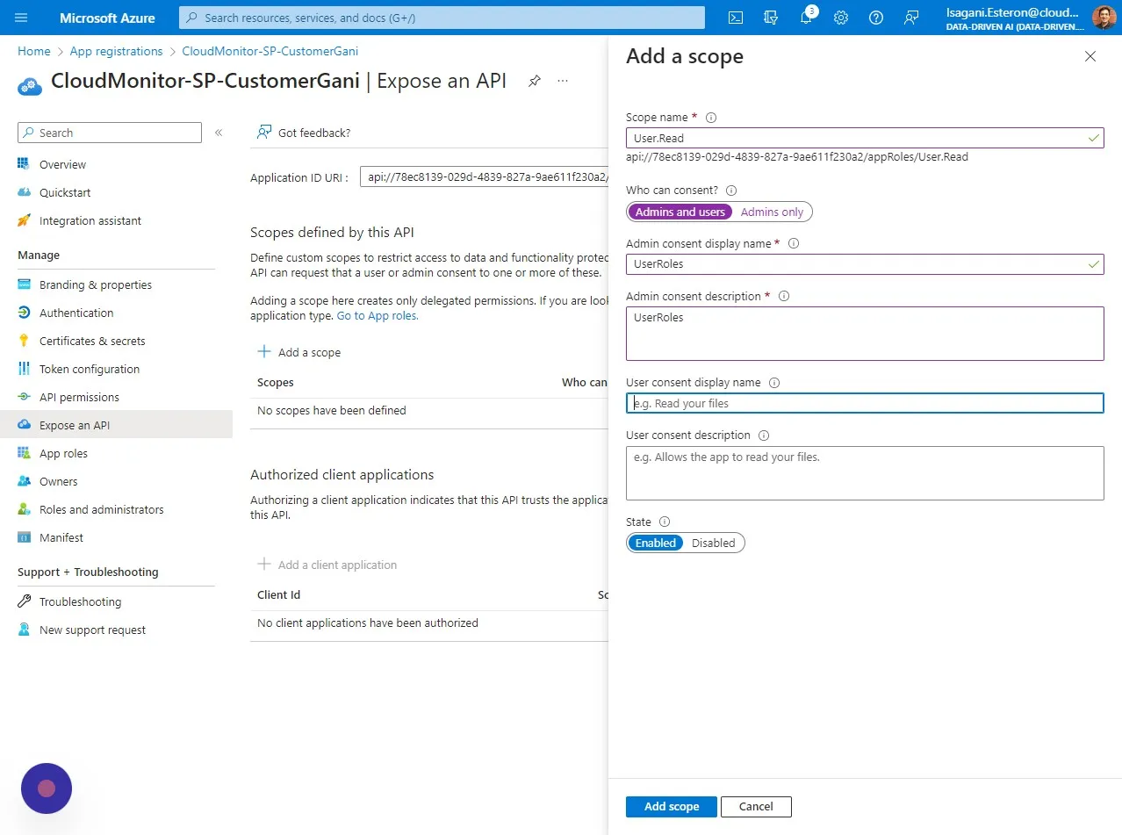
Task: Click Add a scope link text
Action: coord(309,352)
